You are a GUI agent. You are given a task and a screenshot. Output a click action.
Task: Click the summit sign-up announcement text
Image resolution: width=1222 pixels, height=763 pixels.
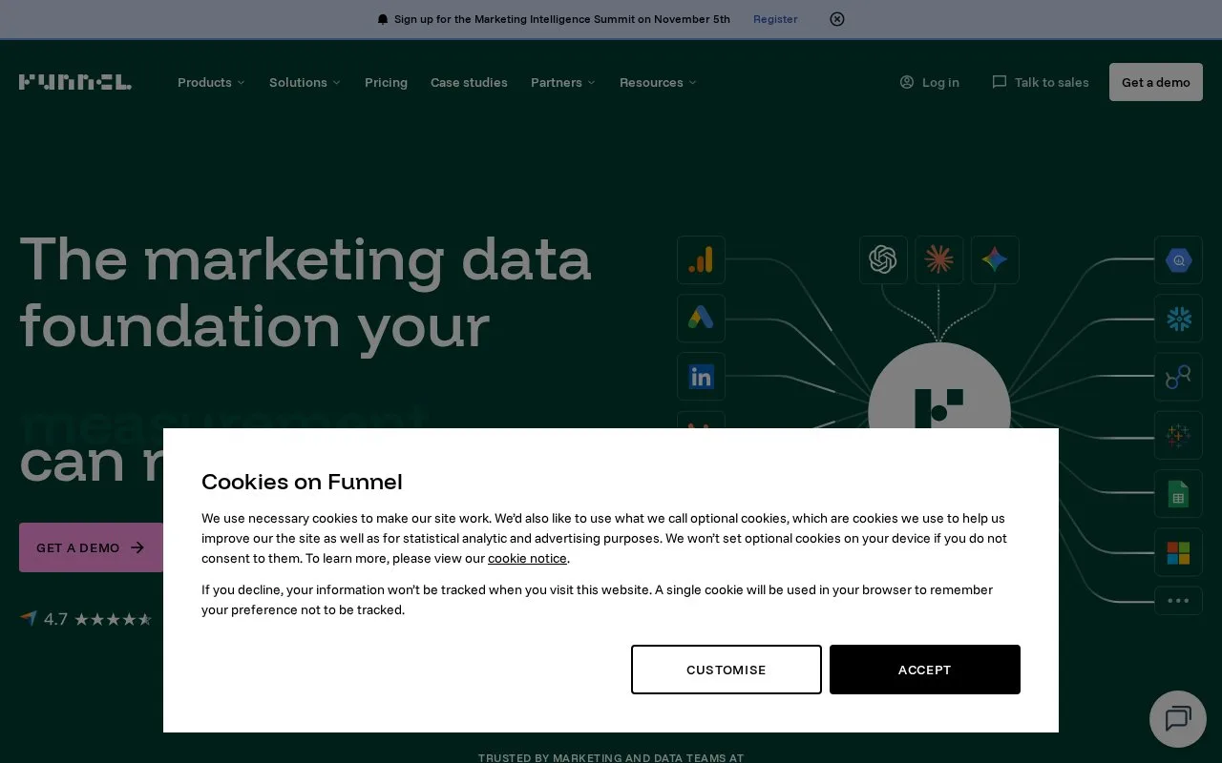(562, 19)
